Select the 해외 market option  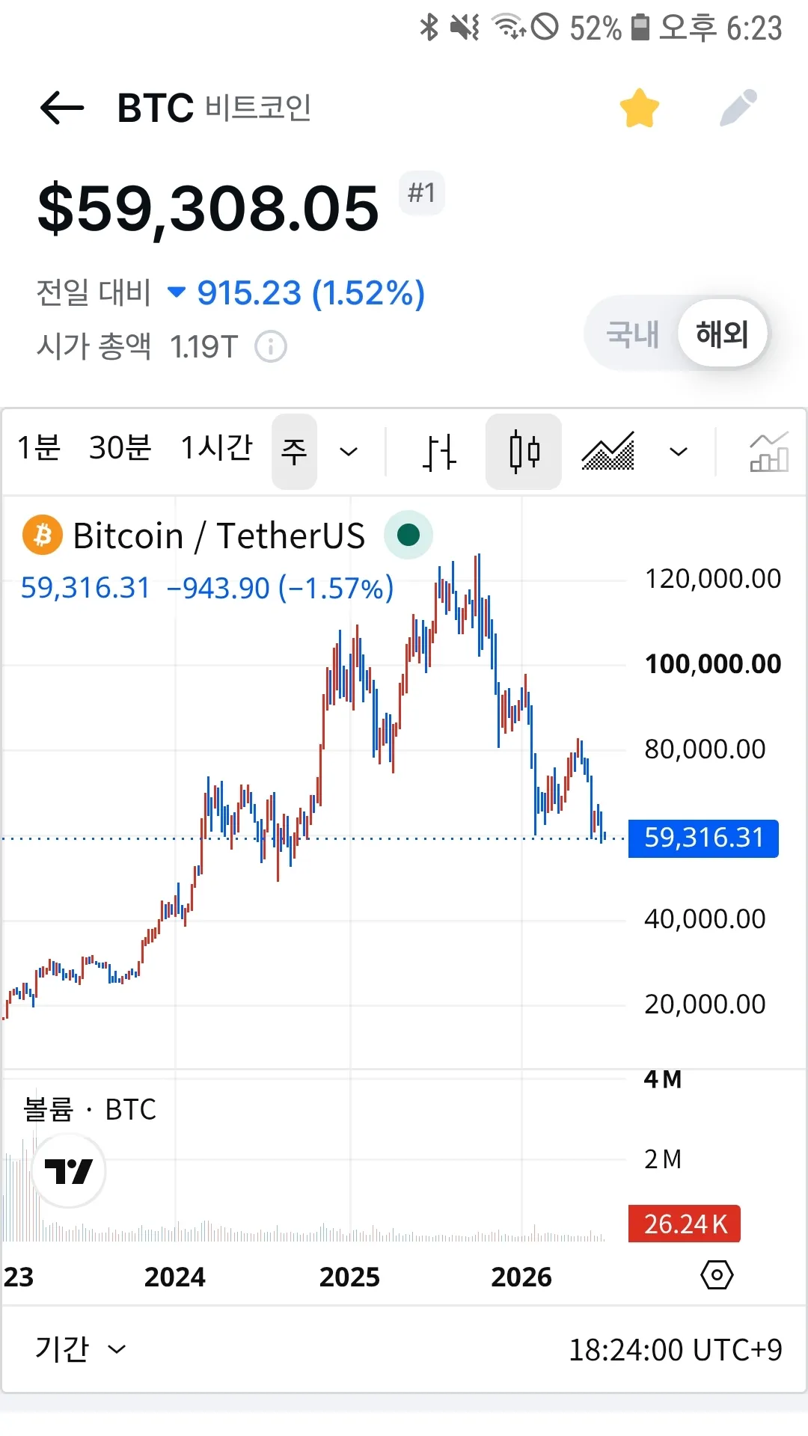tap(722, 334)
